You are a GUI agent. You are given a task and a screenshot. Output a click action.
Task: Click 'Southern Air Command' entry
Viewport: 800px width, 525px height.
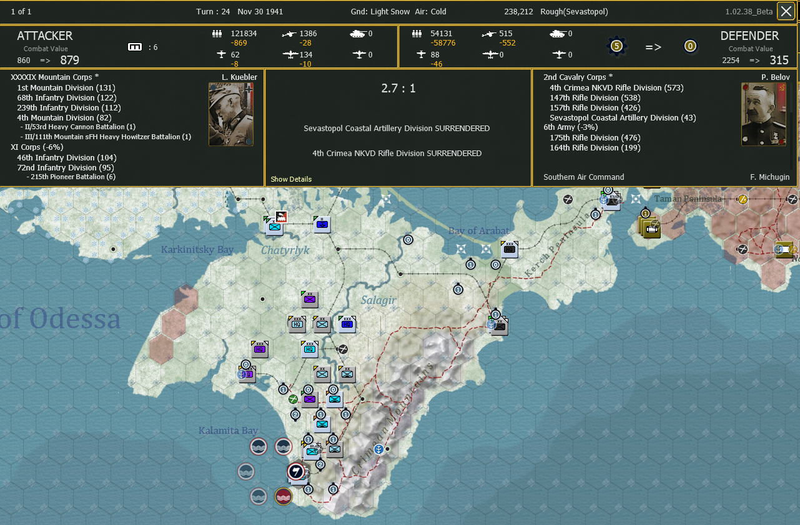pos(584,177)
